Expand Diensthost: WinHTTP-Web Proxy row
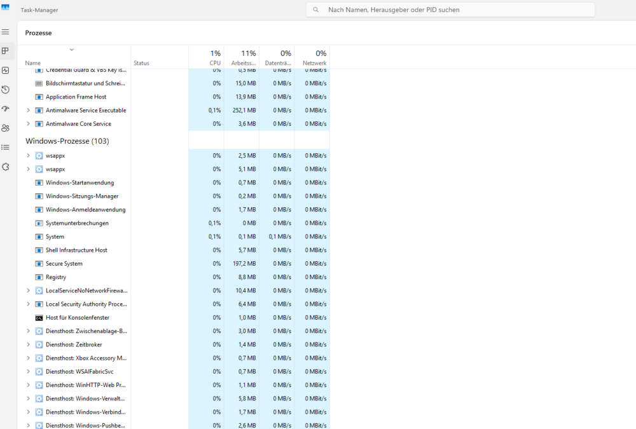The height and width of the screenshot is (429, 636). 28,385
